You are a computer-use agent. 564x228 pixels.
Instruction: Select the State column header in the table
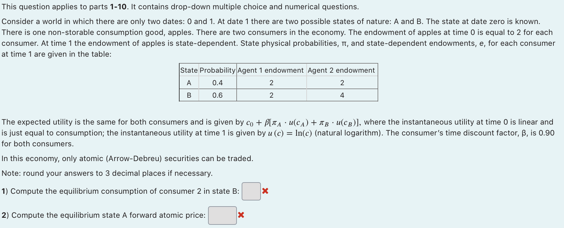click(x=189, y=70)
